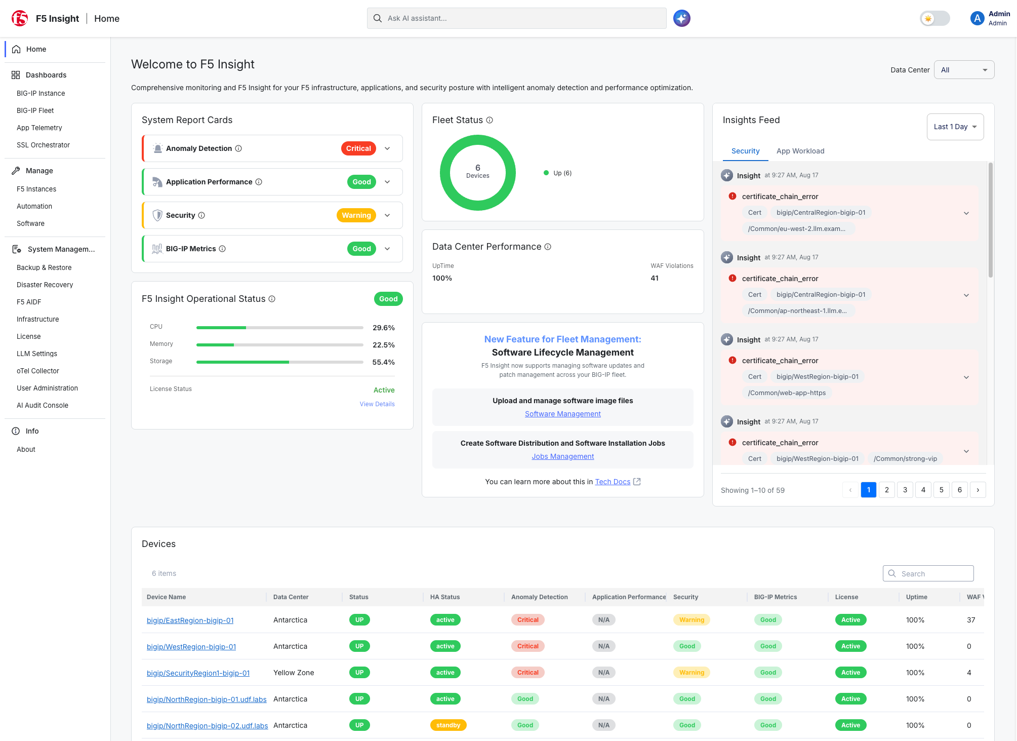This screenshot has width=1017, height=741.
Task: Click the Dashboards grid icon
Action: 16,75
